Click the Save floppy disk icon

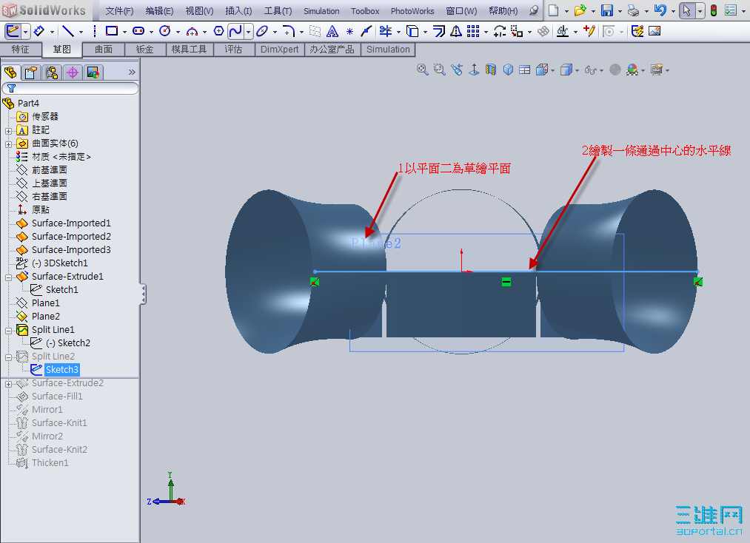pos(607,10)
